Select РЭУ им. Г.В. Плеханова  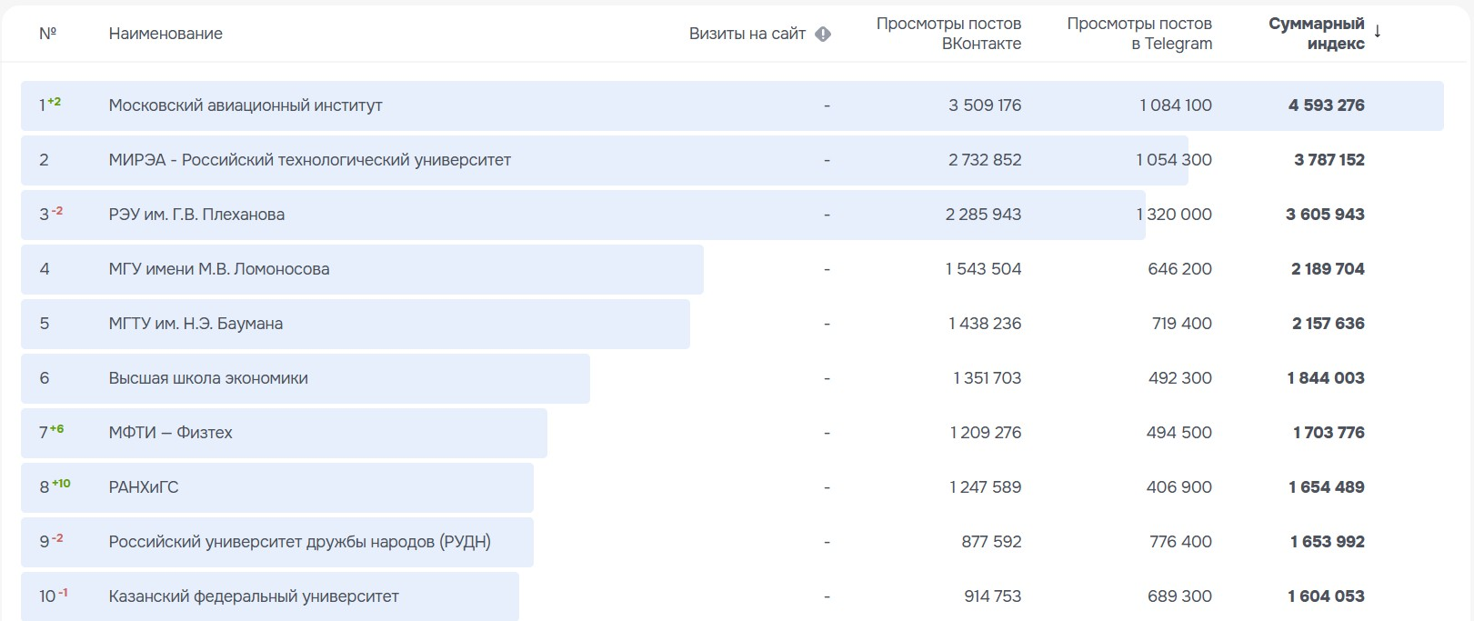click(x=196, y=215)
